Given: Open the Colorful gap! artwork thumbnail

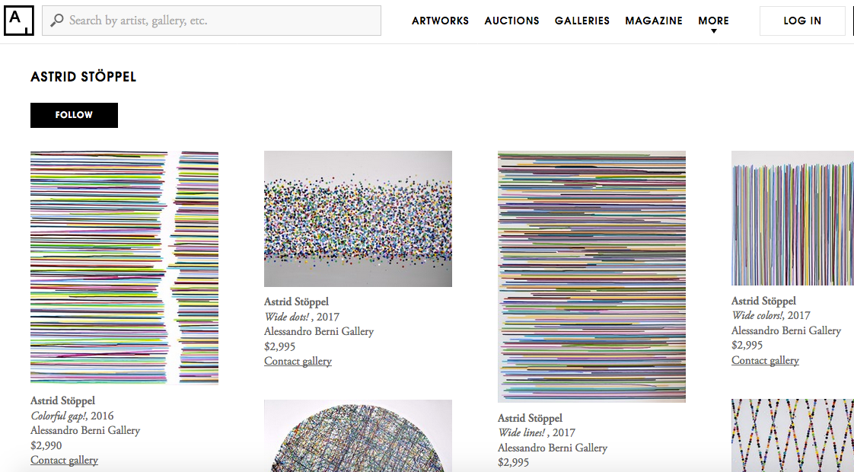Looking at the screenshot, I should click(x=124, y=268).
